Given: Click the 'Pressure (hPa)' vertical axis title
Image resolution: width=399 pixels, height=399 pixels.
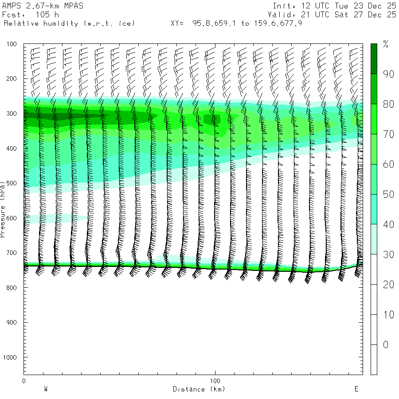Looking at the screenshot, I should [3, 209].
